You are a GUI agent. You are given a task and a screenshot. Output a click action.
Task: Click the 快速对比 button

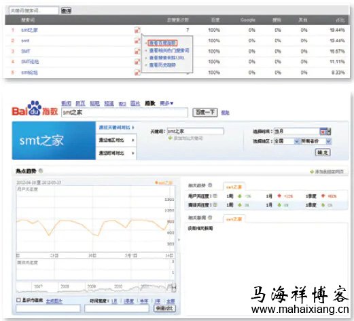[x=164, y=308]
